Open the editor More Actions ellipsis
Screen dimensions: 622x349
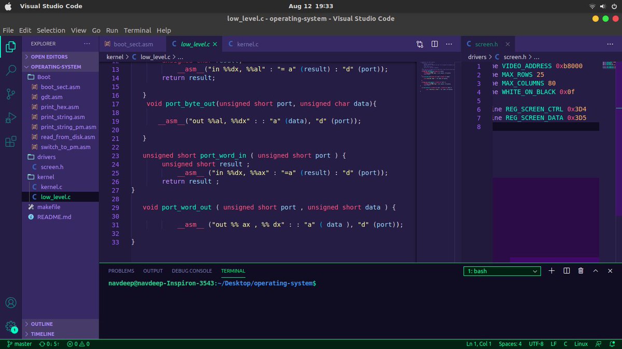pyautogui.click(x=450, y=44)
